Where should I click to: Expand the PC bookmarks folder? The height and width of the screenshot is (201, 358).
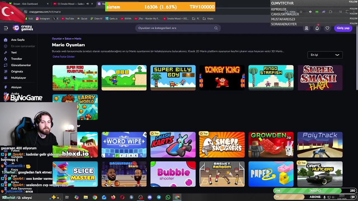pos(196,19)
